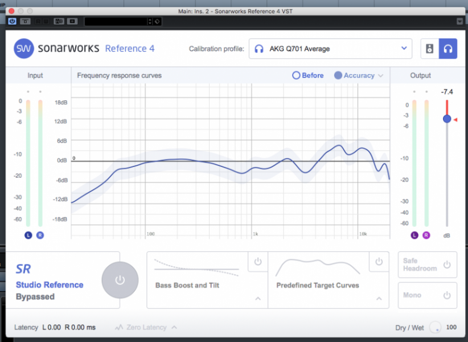This screenshot has height=342, width=468.
Task: Click the 18dB axis label
Action: click(61, 103)
